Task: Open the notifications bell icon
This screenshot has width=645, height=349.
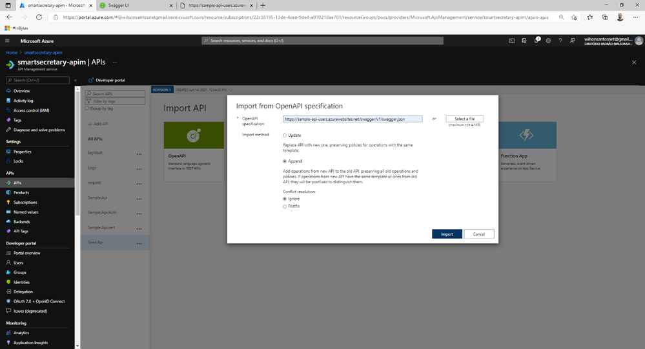Action: pyautogui.click(x=537, y=41)
